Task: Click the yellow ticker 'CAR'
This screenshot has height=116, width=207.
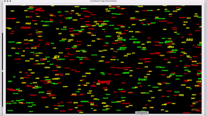Action: [153, 98]
